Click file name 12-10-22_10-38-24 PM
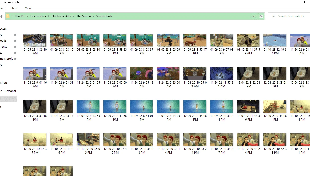Image resolution: width=310 pixels, height=178 pixels. pos(195,151)
